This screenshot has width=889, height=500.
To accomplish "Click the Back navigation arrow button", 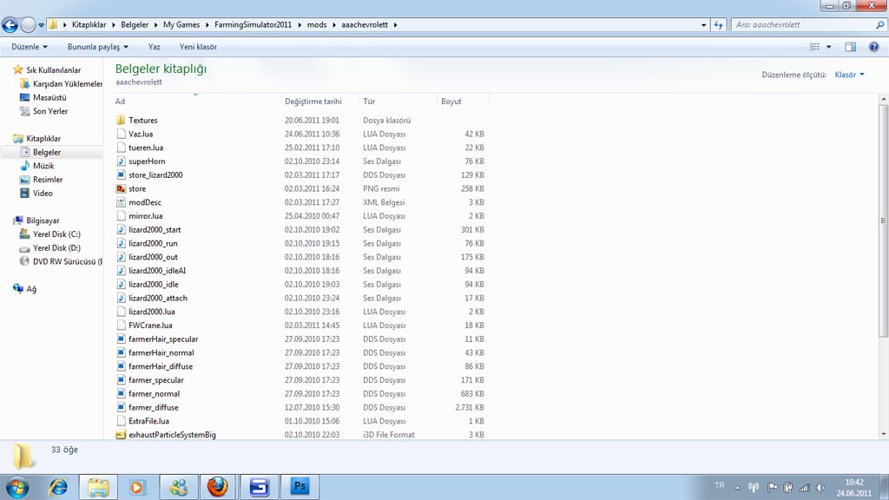I will [x=10, y=25].
